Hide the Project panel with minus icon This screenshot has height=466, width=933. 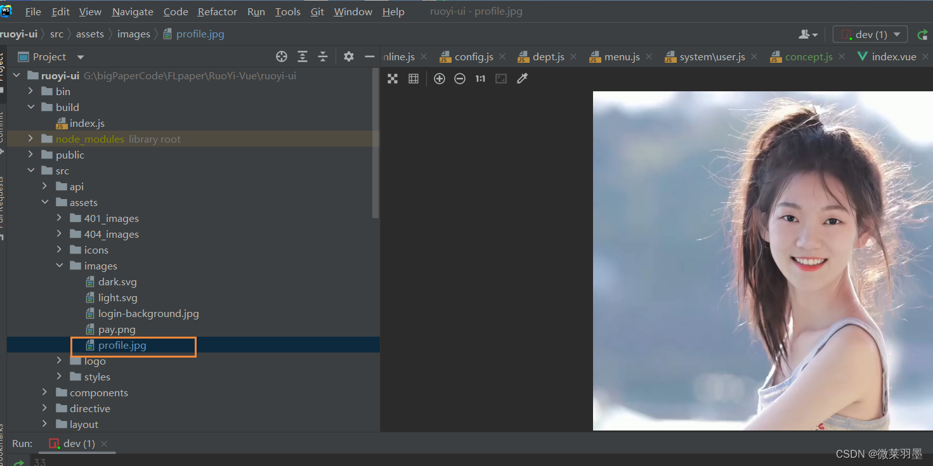point(370,56)
